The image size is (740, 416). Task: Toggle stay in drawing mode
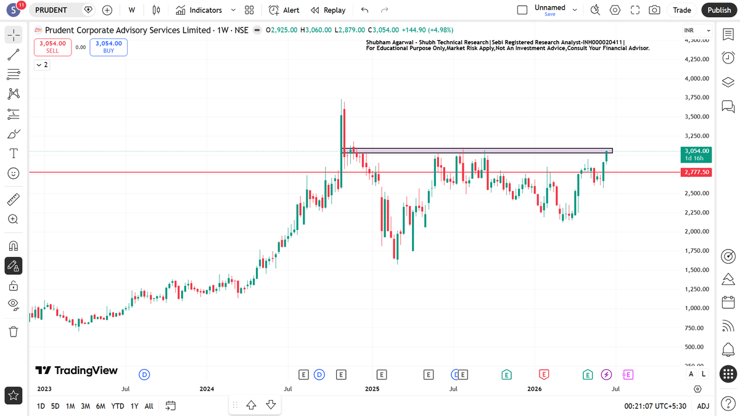click(14, 266)
